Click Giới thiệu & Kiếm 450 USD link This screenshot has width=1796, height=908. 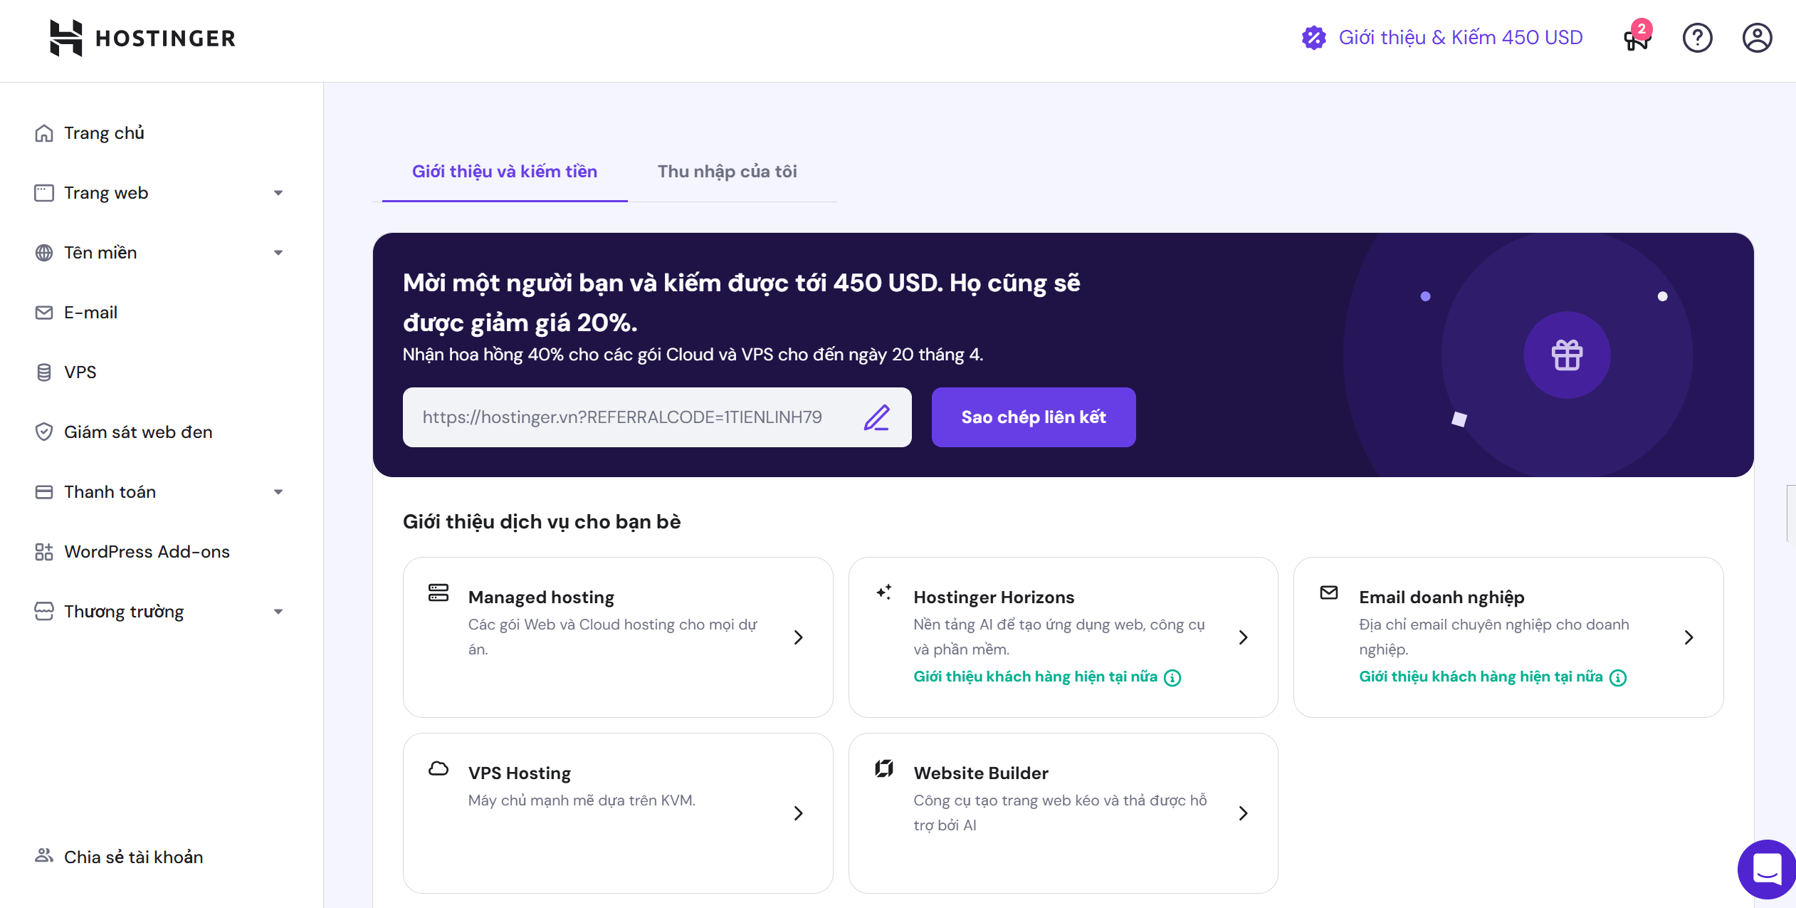coord(1461,38)
